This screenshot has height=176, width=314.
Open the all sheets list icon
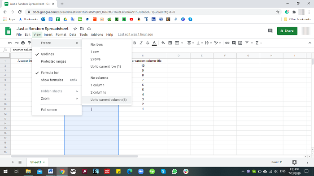(20, 162)
